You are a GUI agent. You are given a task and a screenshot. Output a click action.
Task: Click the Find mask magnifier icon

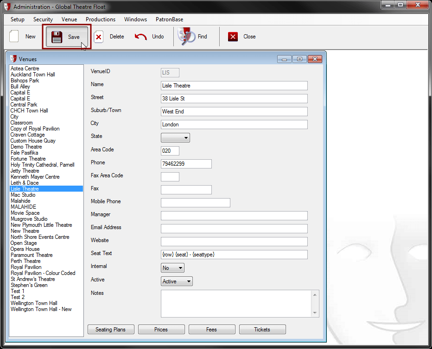pos(186,36)
